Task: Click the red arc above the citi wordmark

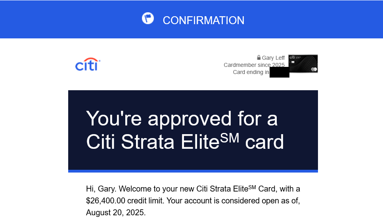Action: coord(89,60)
